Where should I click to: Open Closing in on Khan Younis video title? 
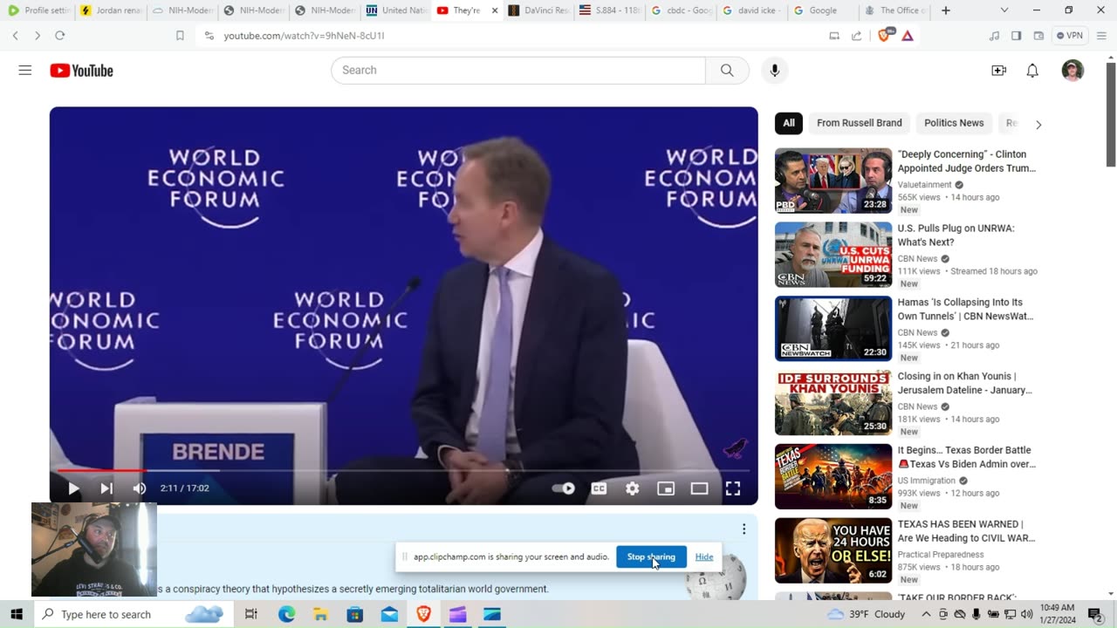pos(965,384)
